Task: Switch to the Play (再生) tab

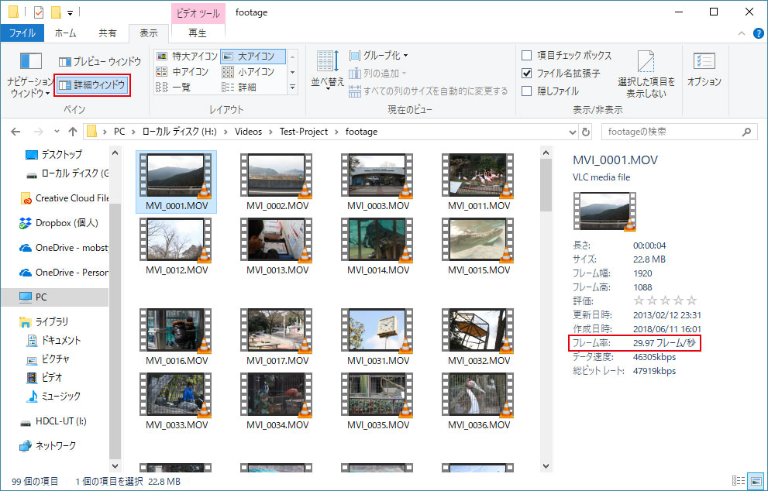Action: coord(198,33)
